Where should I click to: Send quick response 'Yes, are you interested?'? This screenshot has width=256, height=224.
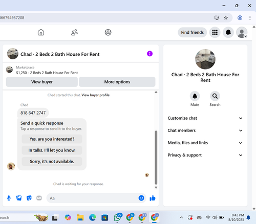[x=52, y=139]
